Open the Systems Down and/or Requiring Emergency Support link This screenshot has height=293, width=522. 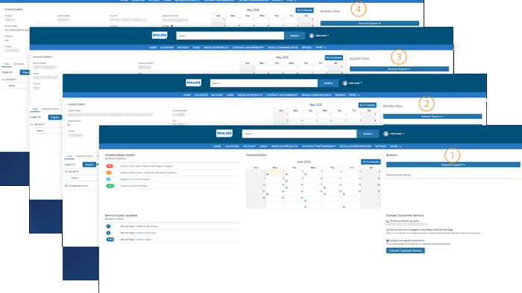click(x=146, y=166)
